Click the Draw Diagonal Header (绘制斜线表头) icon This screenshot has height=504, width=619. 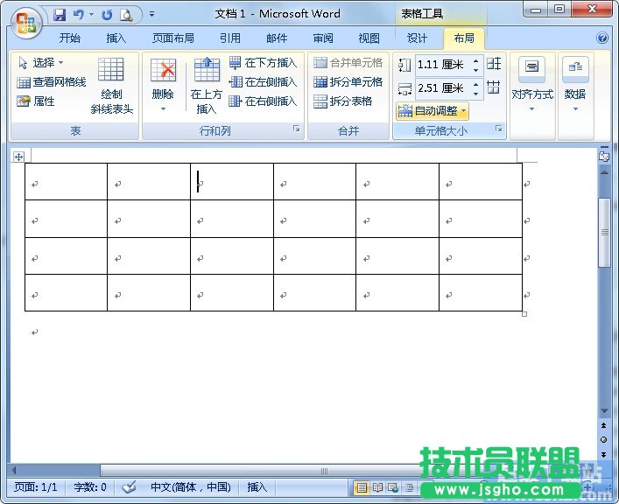click(111, 87)
